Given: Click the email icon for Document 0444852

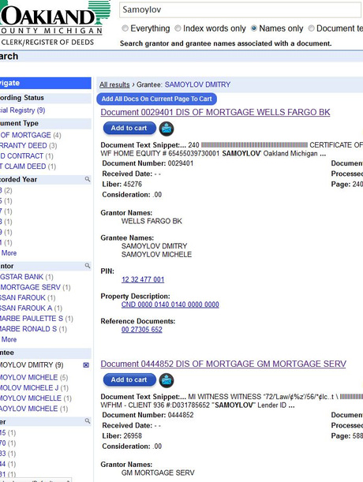Looking at the screenshot, I should click(167, 380).
